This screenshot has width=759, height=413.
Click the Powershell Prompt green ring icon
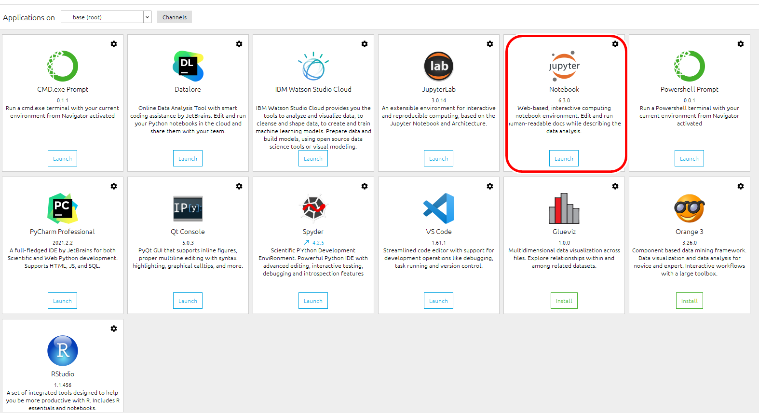point(690,66)
